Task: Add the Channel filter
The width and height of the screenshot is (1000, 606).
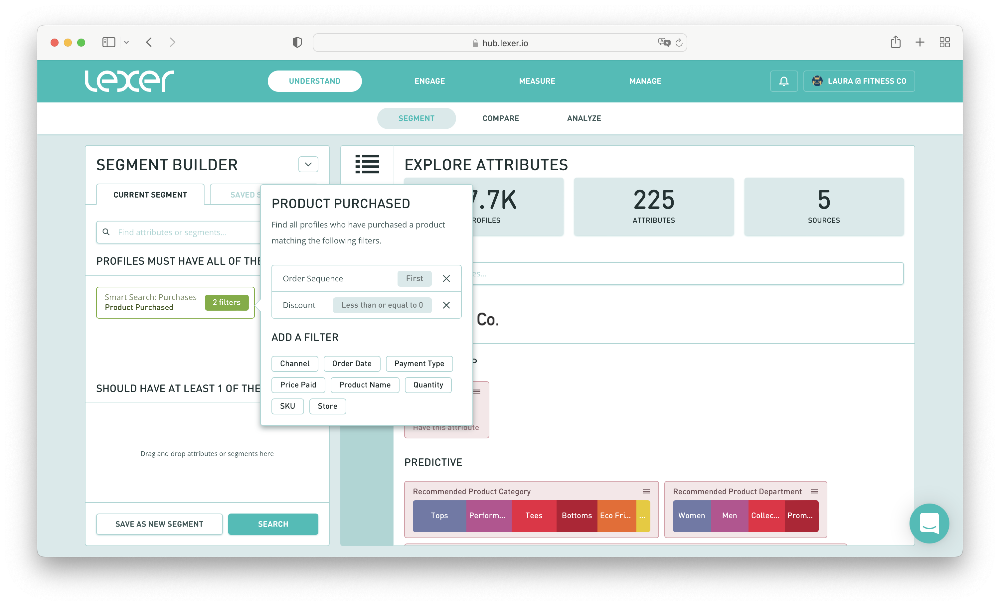Action: [x=295, y=364]
